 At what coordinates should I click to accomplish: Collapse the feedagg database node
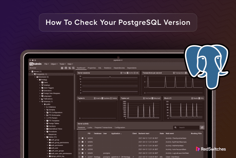tap(37, 80)
